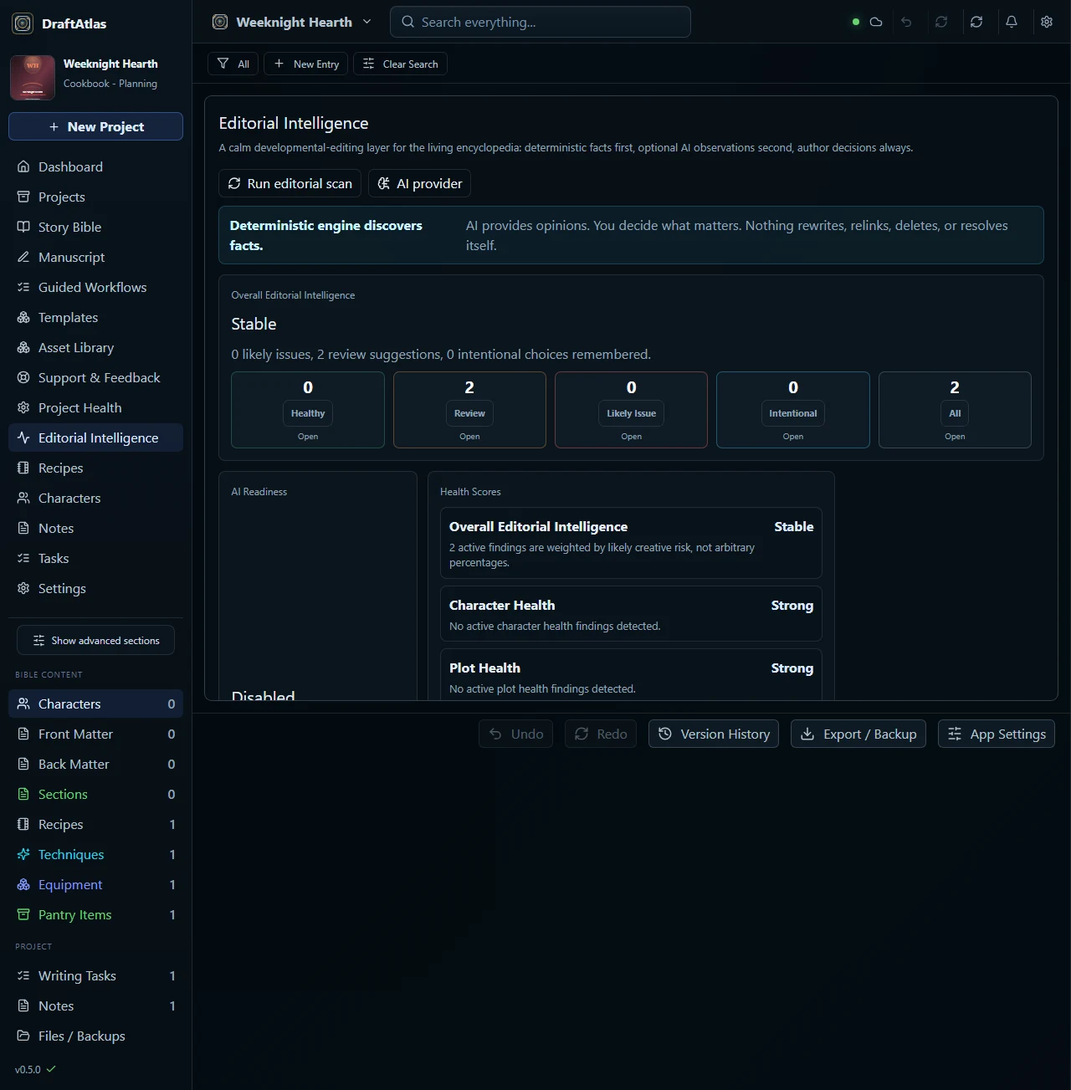Screen dimensions: 1071x1090
Task: Open Tasks in the sidebar
Action: [95, 558]
